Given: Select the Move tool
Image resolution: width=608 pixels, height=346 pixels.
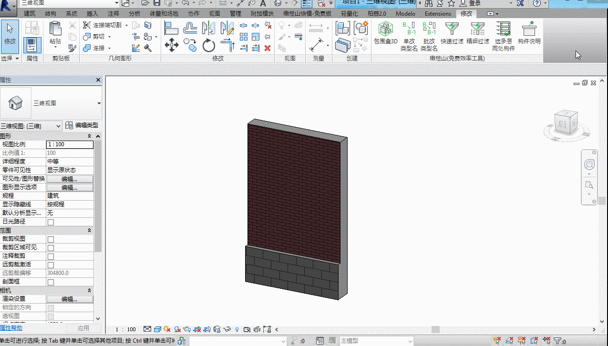Looking at the screenshot, I should [x=172, y=46].
